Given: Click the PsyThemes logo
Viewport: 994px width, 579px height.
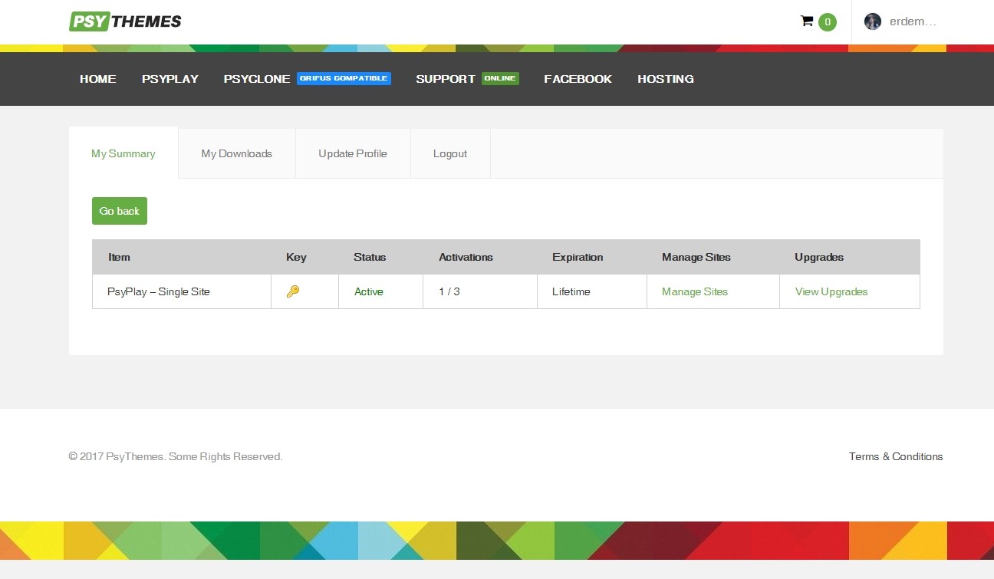Looking at the screenshot, I should tap(125, 21).
